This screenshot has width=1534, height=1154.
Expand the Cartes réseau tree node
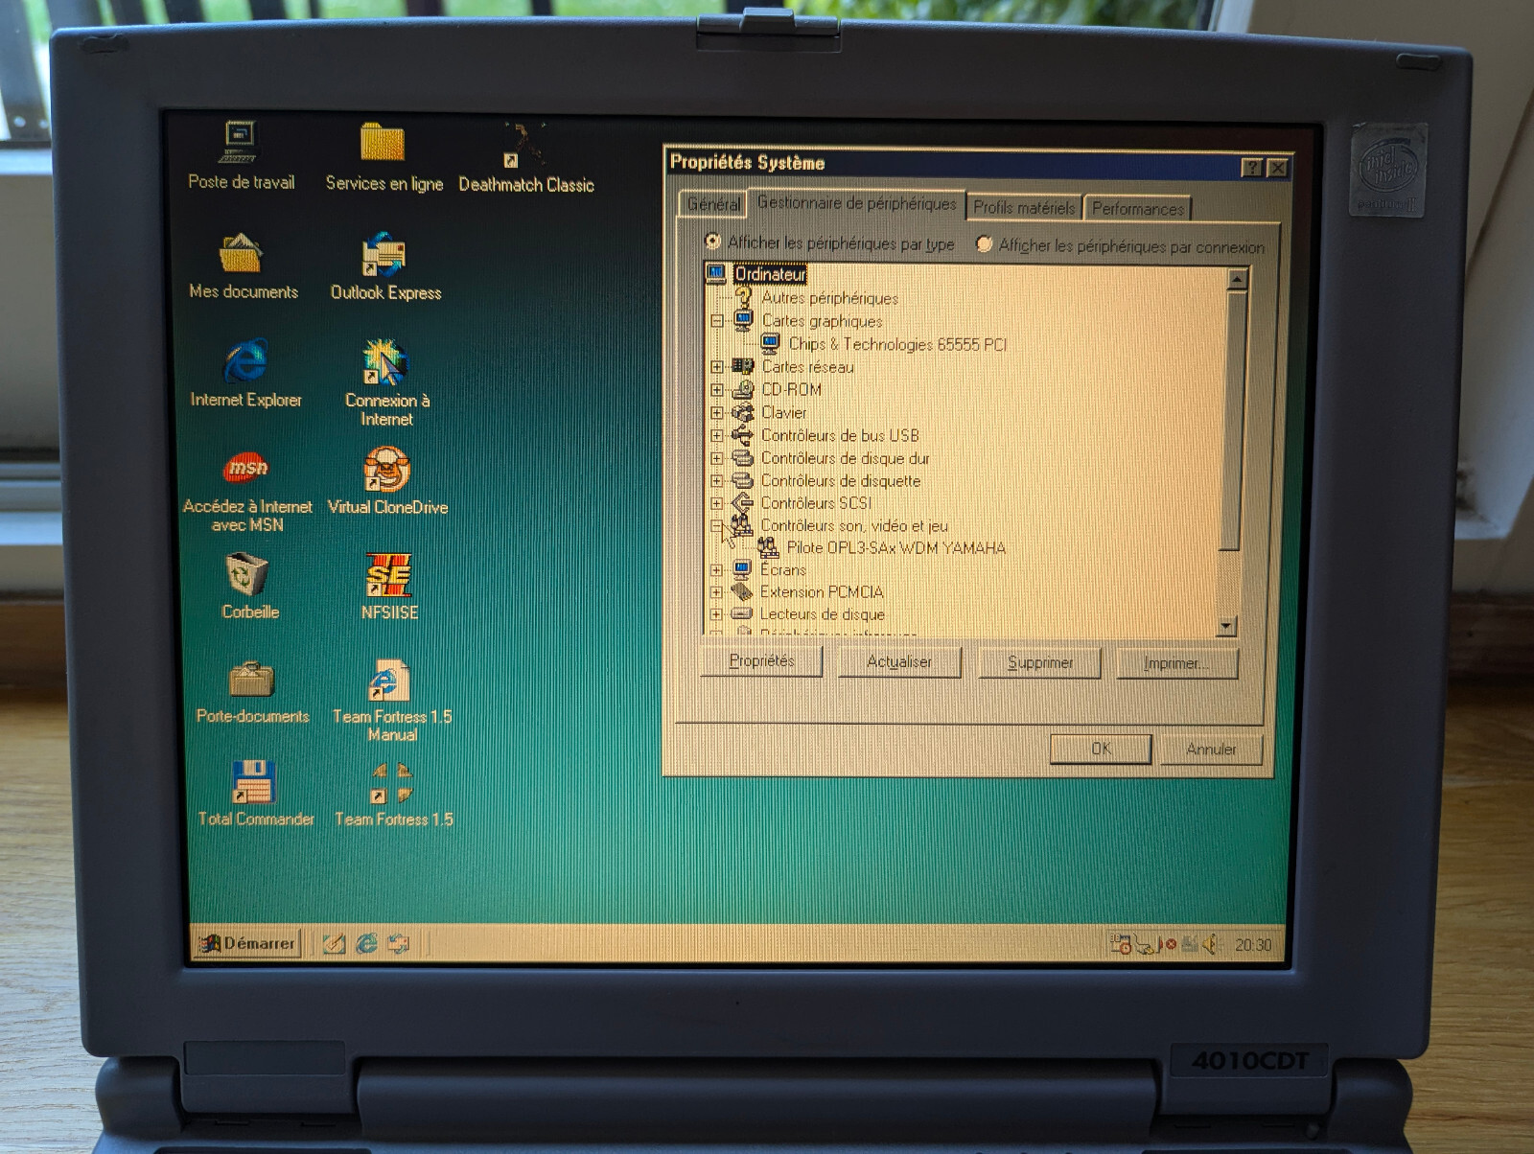tap(716, 367)
